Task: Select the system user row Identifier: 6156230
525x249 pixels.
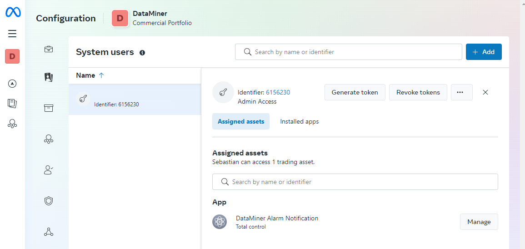Action: (135, 100)
